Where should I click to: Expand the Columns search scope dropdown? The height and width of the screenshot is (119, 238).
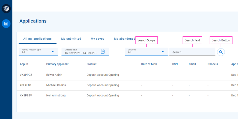(x=146, y=52)
